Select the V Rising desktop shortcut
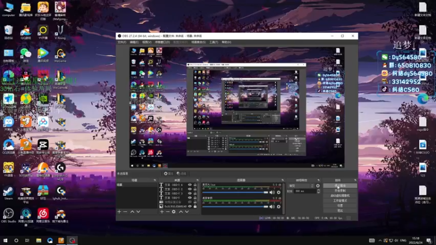 coord(60,32)
